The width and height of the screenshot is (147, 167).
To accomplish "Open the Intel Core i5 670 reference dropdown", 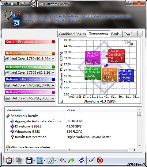I will [30, 85].
